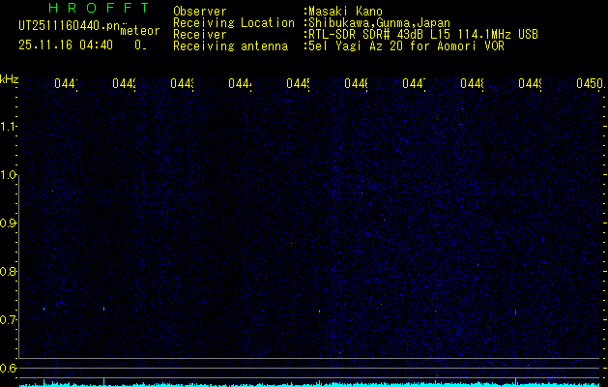Image resolution: width=608 pixels, height=387 pixels.
Task: Click the 0449 time marker
Action: click(530, 83)
